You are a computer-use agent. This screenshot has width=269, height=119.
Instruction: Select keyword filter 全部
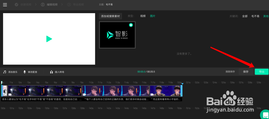(x=245, y=16)
